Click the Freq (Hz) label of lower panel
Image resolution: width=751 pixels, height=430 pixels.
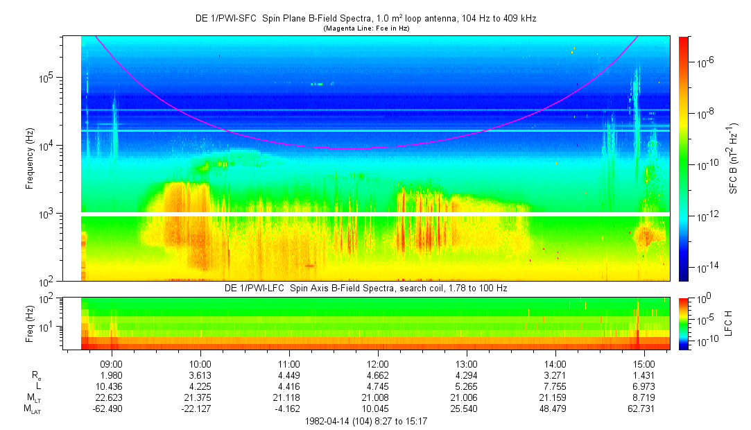(30, 323)
